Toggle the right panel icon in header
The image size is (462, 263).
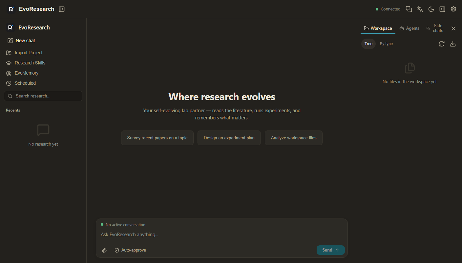pyautogui.click(x=442, y=9)
